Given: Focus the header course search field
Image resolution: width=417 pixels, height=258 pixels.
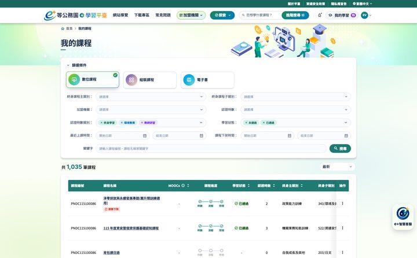Looking at the screenshot, I should click(x=263, y=15).
